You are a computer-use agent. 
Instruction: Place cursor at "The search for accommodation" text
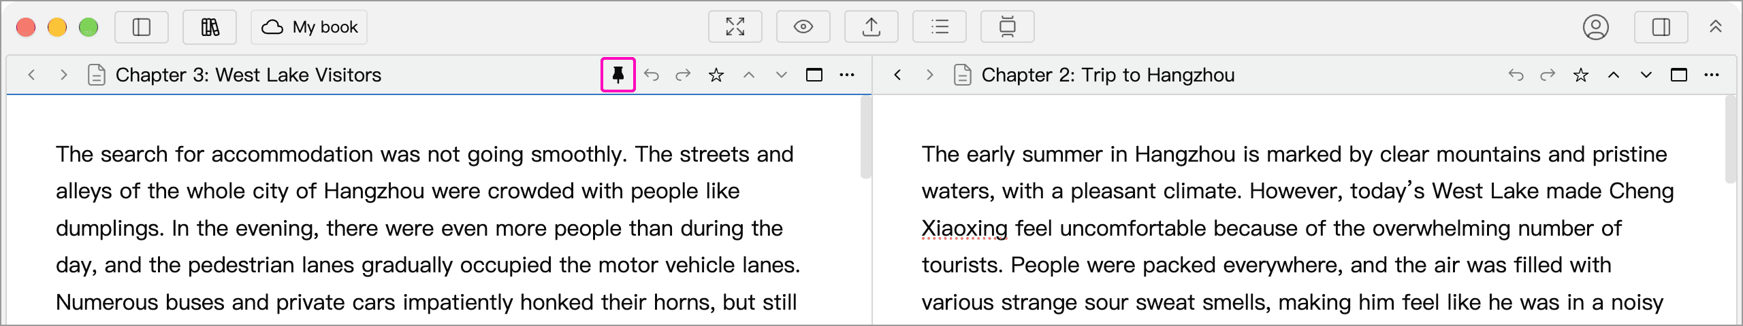pos(214,154)
